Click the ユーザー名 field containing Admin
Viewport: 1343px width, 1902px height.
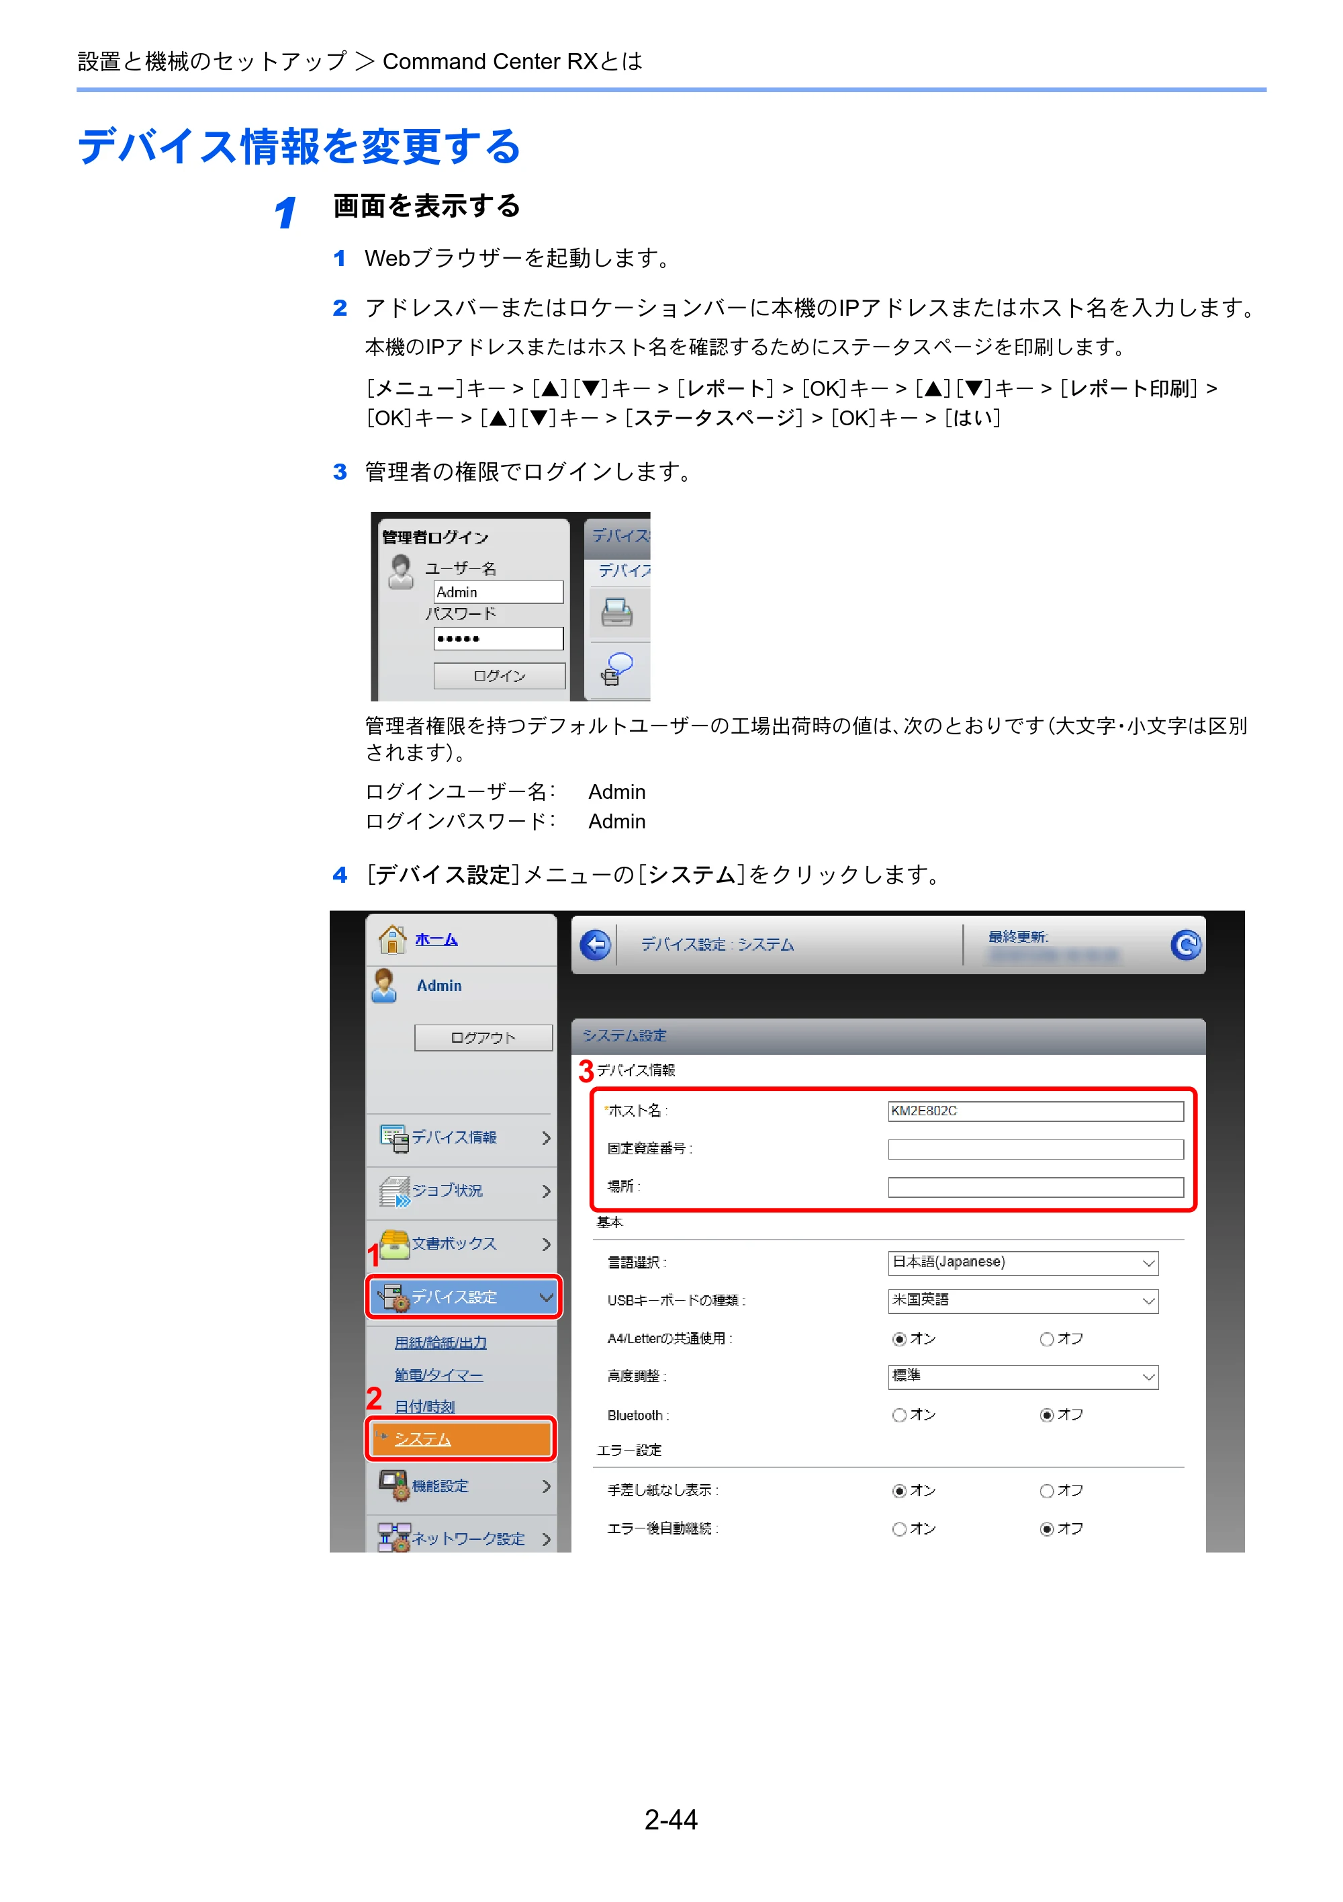tap(498, 591)
